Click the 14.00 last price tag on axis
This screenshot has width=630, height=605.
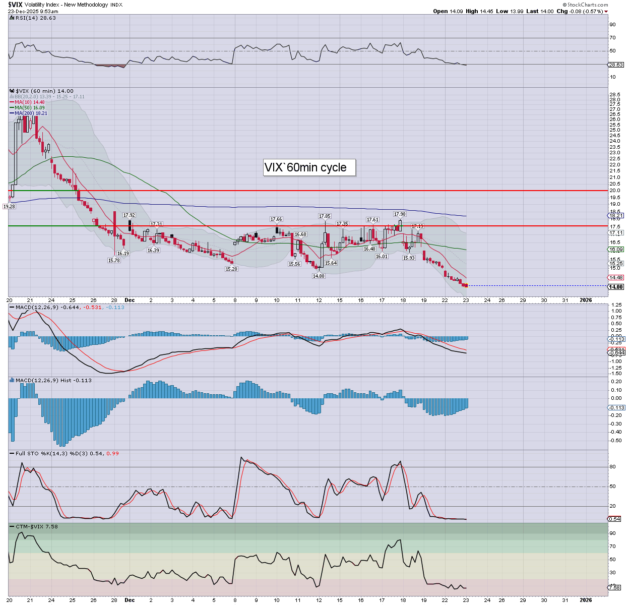616,287
